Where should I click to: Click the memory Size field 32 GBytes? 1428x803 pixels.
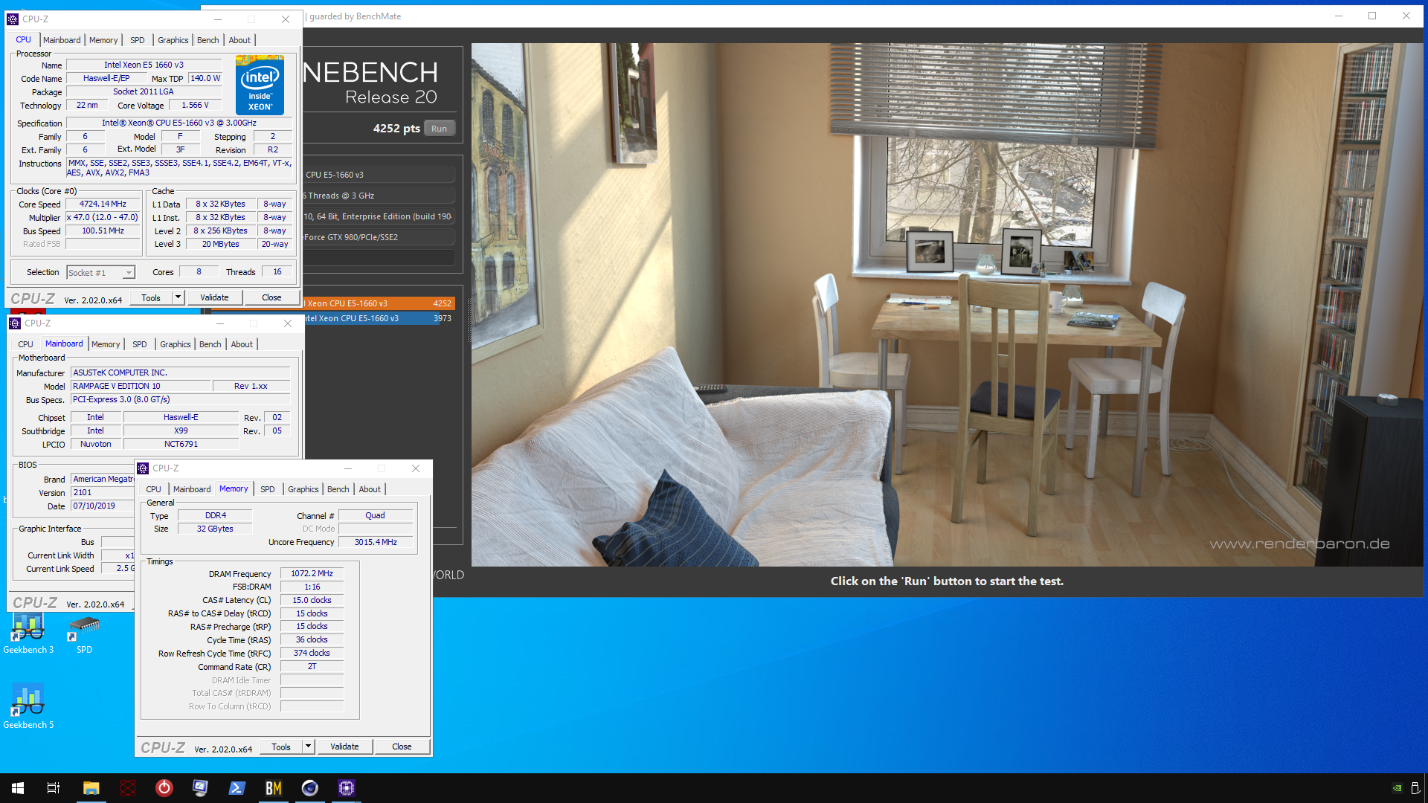215,529
